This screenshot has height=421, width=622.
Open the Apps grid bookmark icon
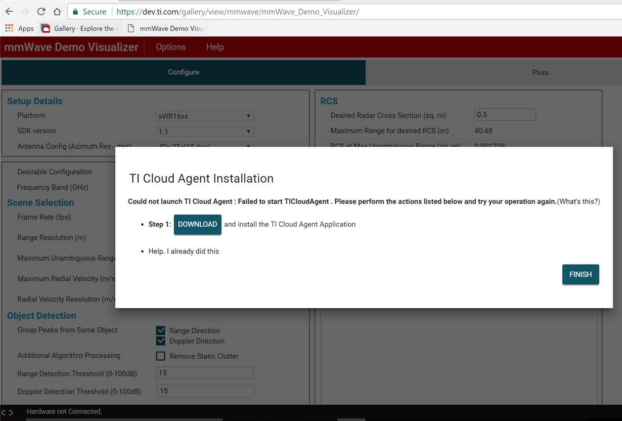tap(9, 28)
